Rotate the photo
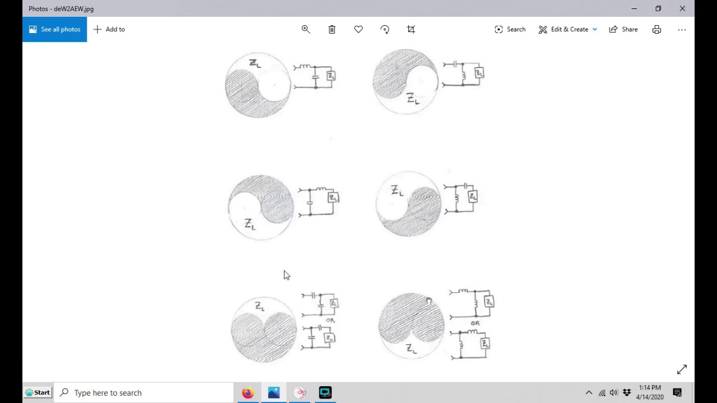This screenshot has height=403, width=717. coord(385,29)
